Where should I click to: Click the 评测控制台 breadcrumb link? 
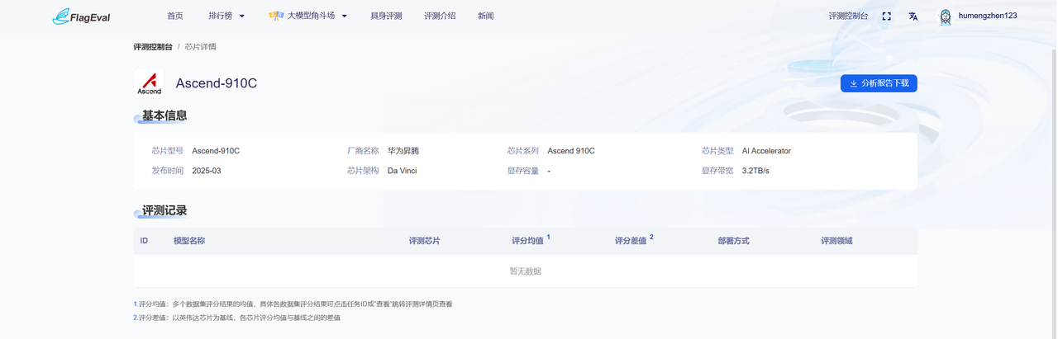(153, 47)
